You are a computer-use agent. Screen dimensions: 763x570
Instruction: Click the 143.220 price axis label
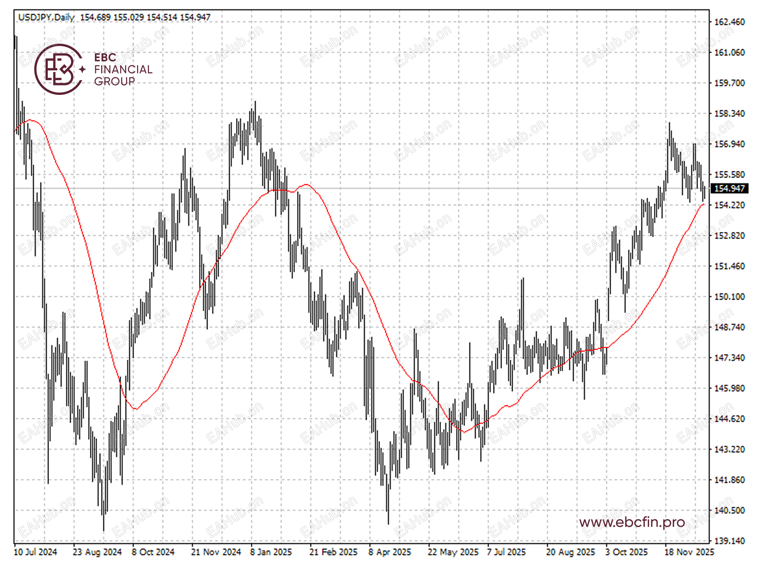[729, 449]
